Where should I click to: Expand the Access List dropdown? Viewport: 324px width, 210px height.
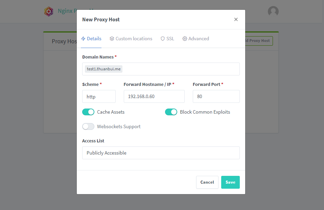point(161,153)
